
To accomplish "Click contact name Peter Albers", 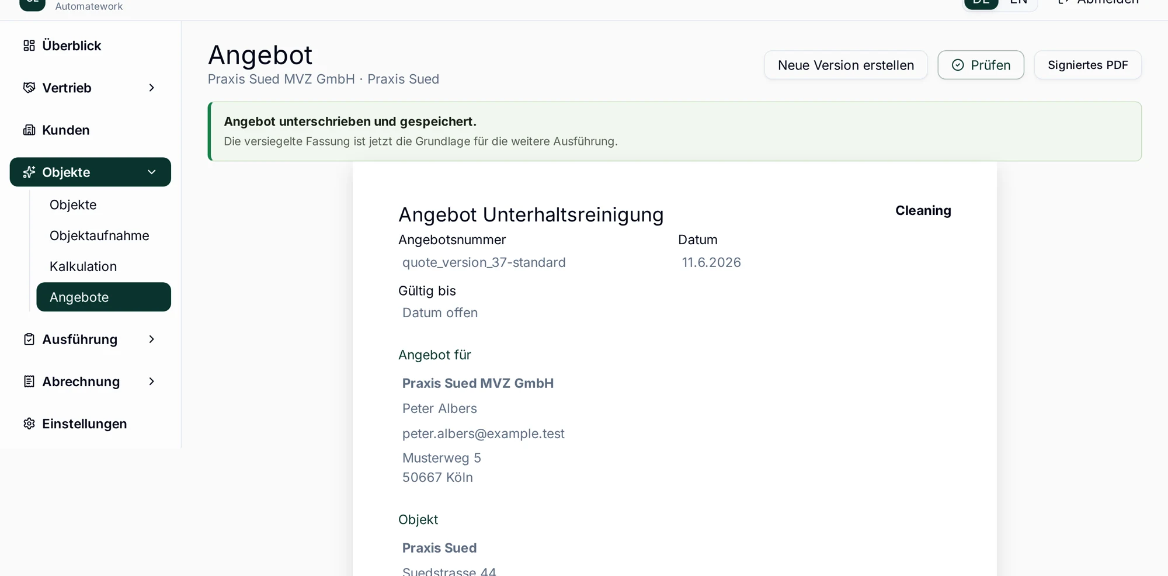I will point(439,408).
